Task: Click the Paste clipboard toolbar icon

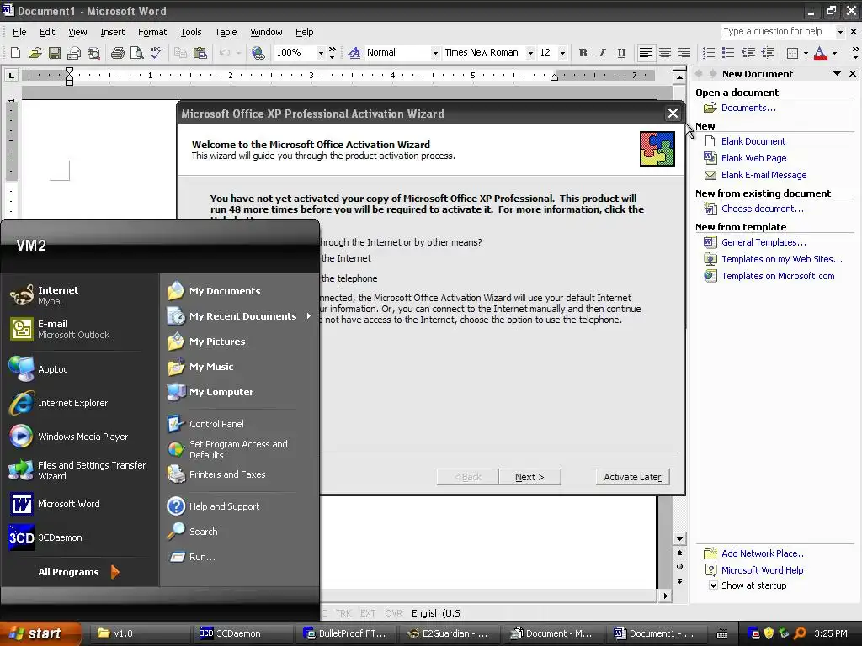Action: coord(200,53)
